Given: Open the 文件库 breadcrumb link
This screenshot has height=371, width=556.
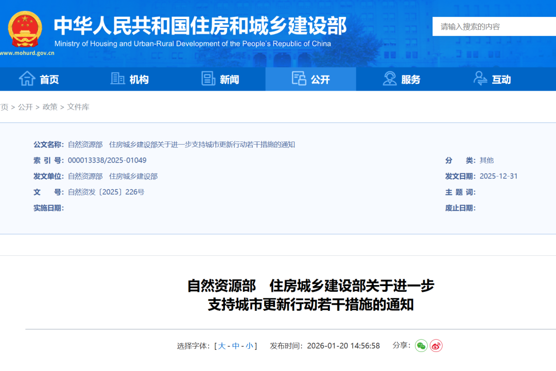Looking at the screenshot, I should pyautogui.click(x=78, y=107).
